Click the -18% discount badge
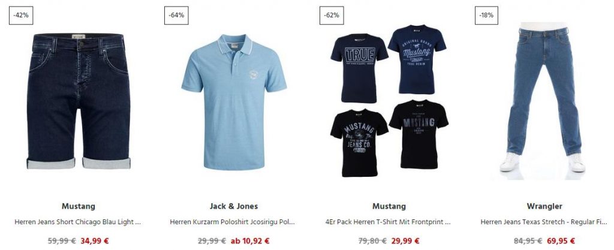 tap(486, 15)
